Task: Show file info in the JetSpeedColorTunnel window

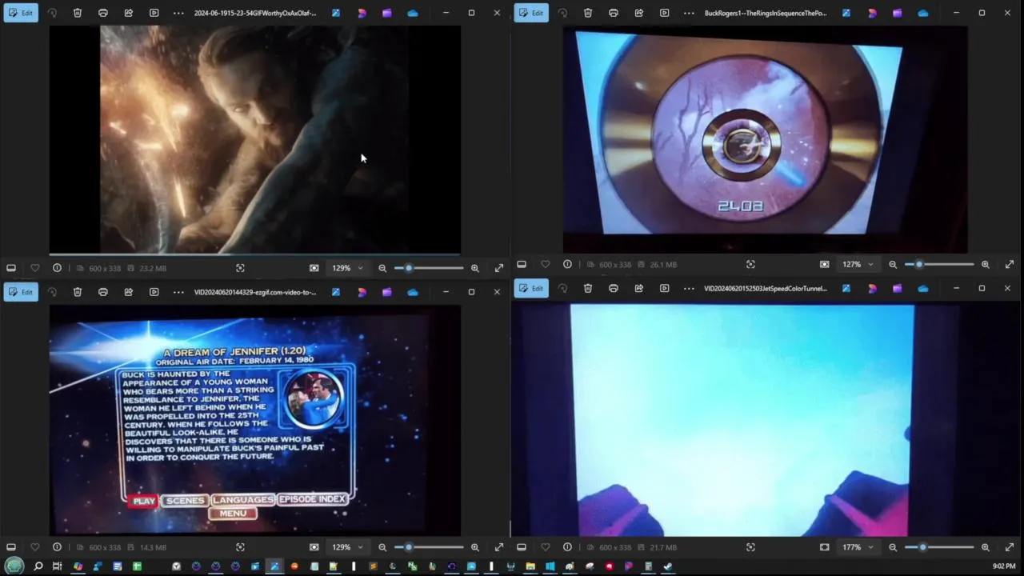Action: [x=567, y=547]
